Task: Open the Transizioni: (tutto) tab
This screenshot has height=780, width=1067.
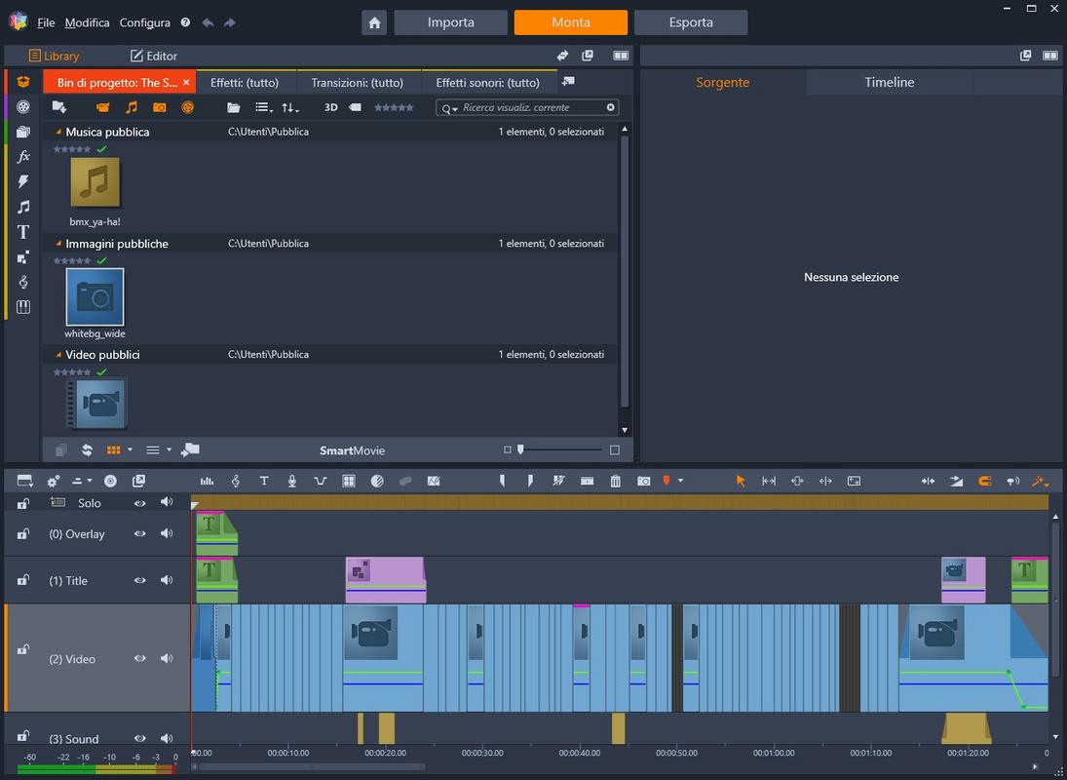Action: point(358,82)
